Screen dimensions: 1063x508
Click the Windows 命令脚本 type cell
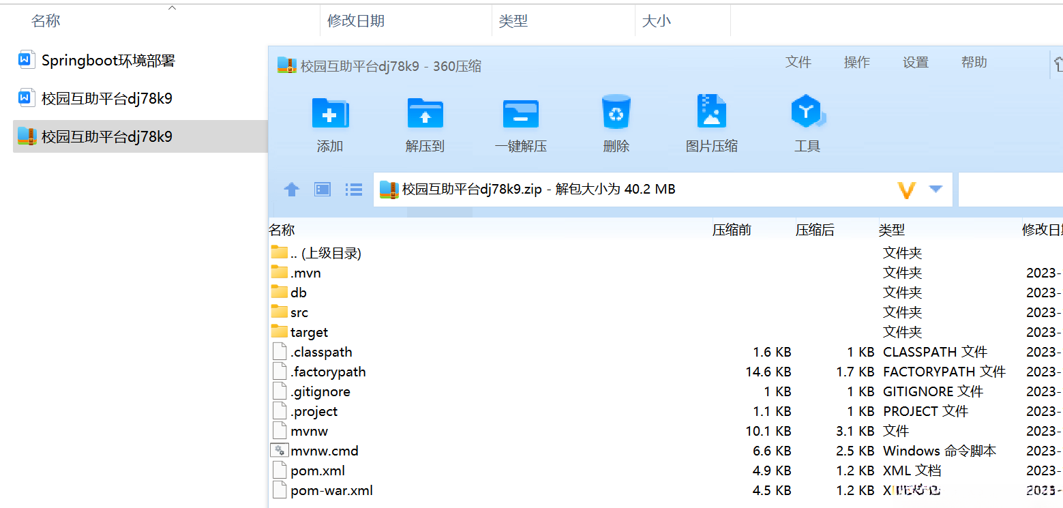coord(940,451)
